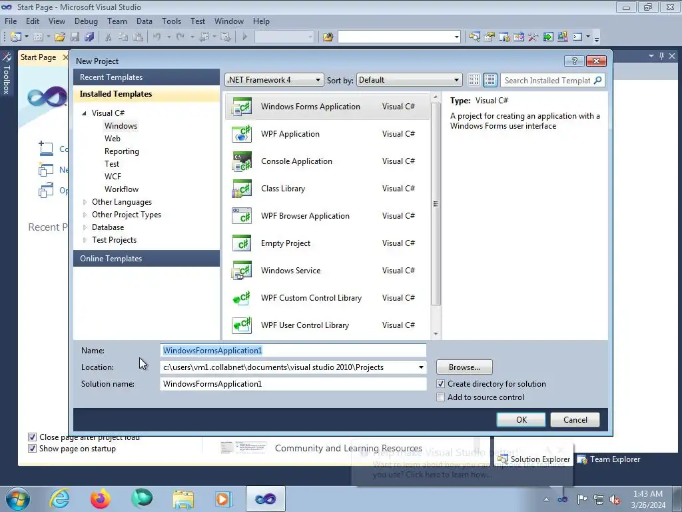Expand the Online Templates section

click(x=147, y=259)
